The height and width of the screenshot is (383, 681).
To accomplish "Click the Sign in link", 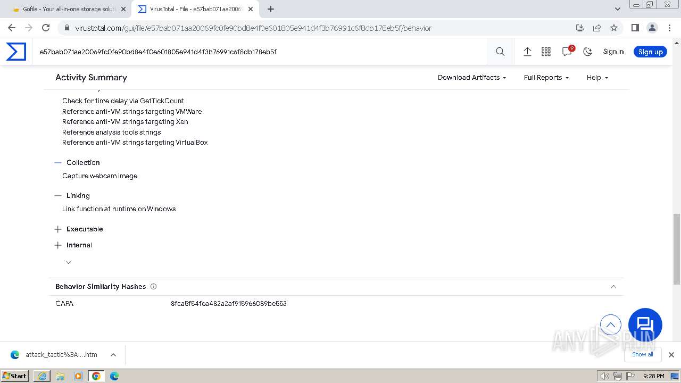I will (613, 52).
